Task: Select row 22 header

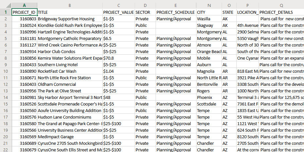Action: pos(6,149)
